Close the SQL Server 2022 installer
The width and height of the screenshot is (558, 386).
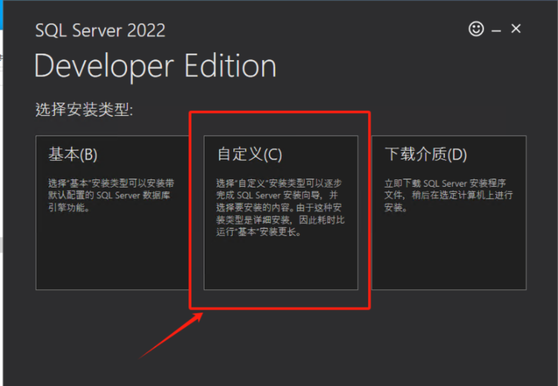516,28
